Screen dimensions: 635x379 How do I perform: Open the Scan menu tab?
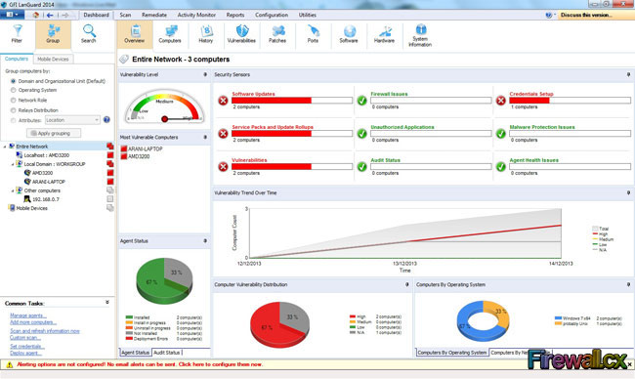click(x=125, y=15)
